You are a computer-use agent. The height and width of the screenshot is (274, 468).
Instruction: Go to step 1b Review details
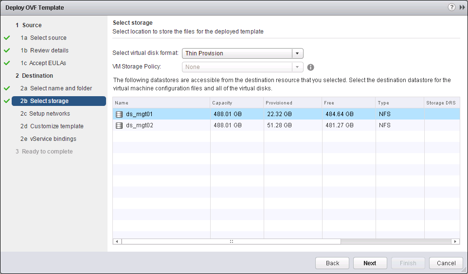[x=49, y=51]
